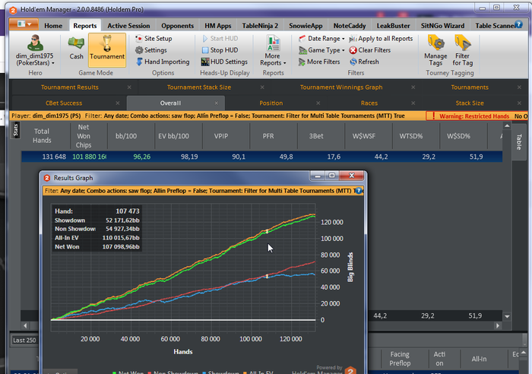The height and width of the screenshot is (374, 532).
Task: Open Results Graph filter help icon
Action: point(358,191)
